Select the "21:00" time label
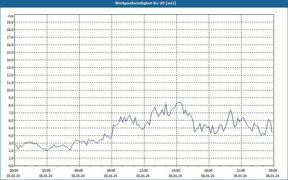288x180 pixels. pos(241,171)
